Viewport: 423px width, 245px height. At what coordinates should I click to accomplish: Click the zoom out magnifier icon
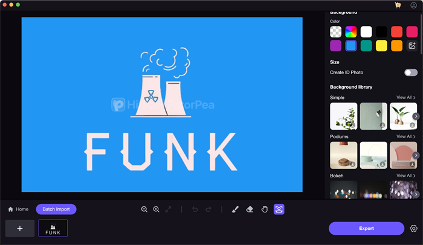pyautogui.click(x=144, y=209)
